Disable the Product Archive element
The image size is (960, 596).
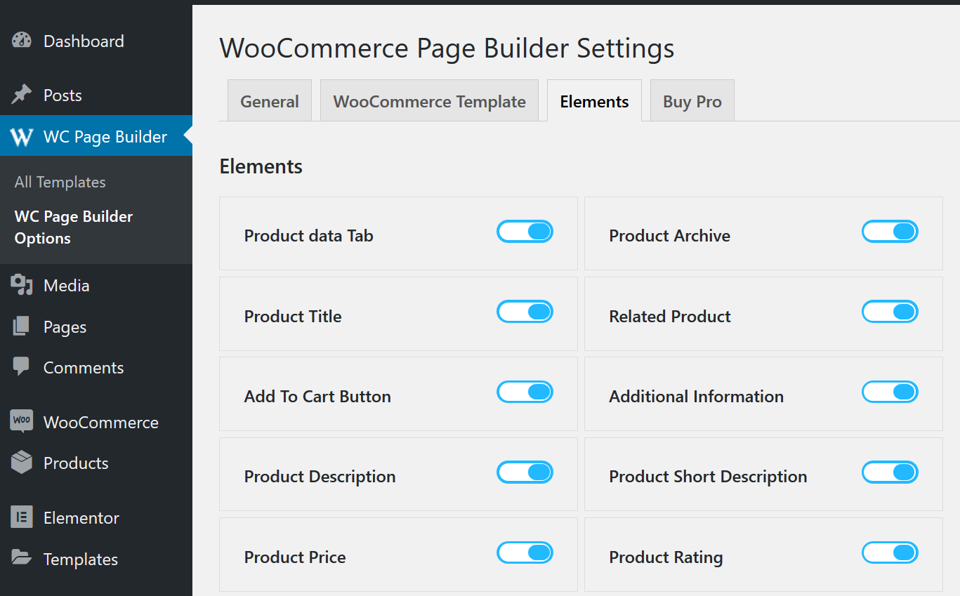point(890,232)
